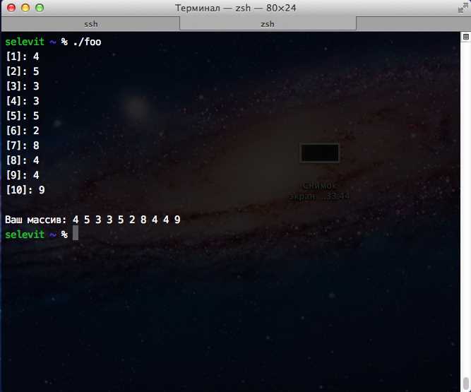Split the terminal pane with scrollbar-top icon

[x=466, y=37]
